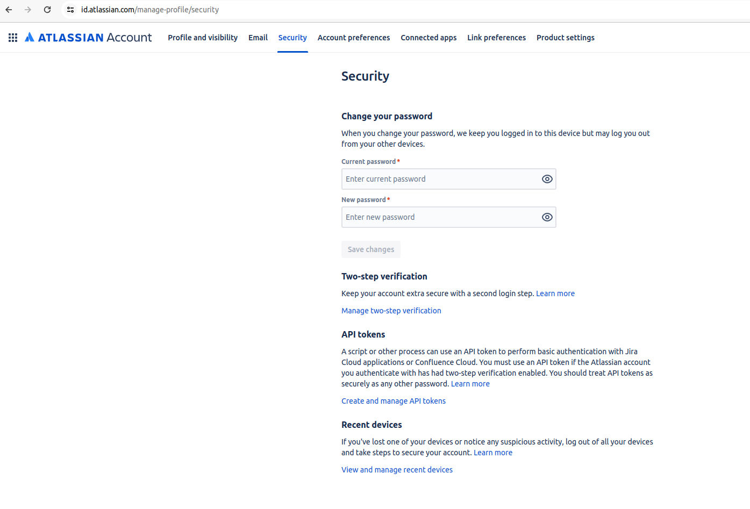Switch to the Email tab

(x=258, y=38)
